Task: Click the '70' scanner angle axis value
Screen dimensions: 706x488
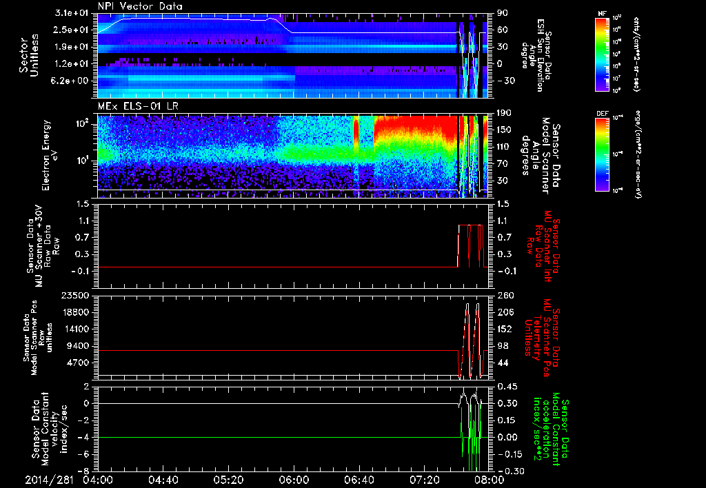Action: coord(503,163)
